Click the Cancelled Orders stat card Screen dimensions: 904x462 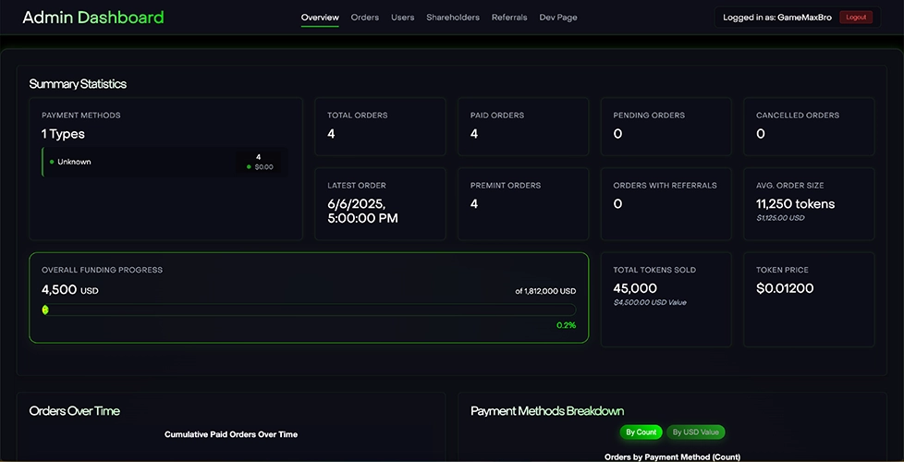click(x=809, y=127)
